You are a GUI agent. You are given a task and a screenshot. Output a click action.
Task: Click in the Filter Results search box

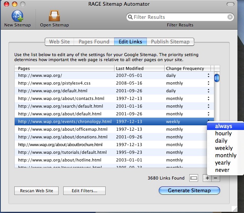(180, 17)
